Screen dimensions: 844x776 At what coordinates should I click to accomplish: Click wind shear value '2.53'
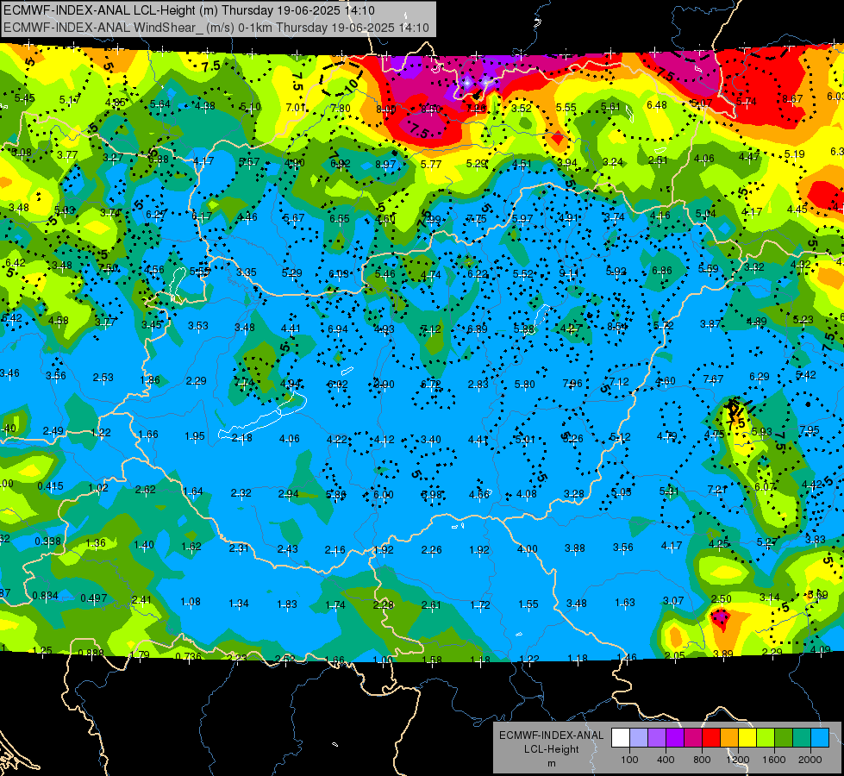pos(103,378)
